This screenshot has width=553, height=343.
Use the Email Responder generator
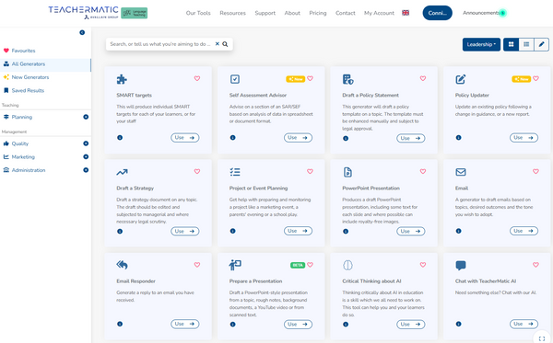pos(185,324)
